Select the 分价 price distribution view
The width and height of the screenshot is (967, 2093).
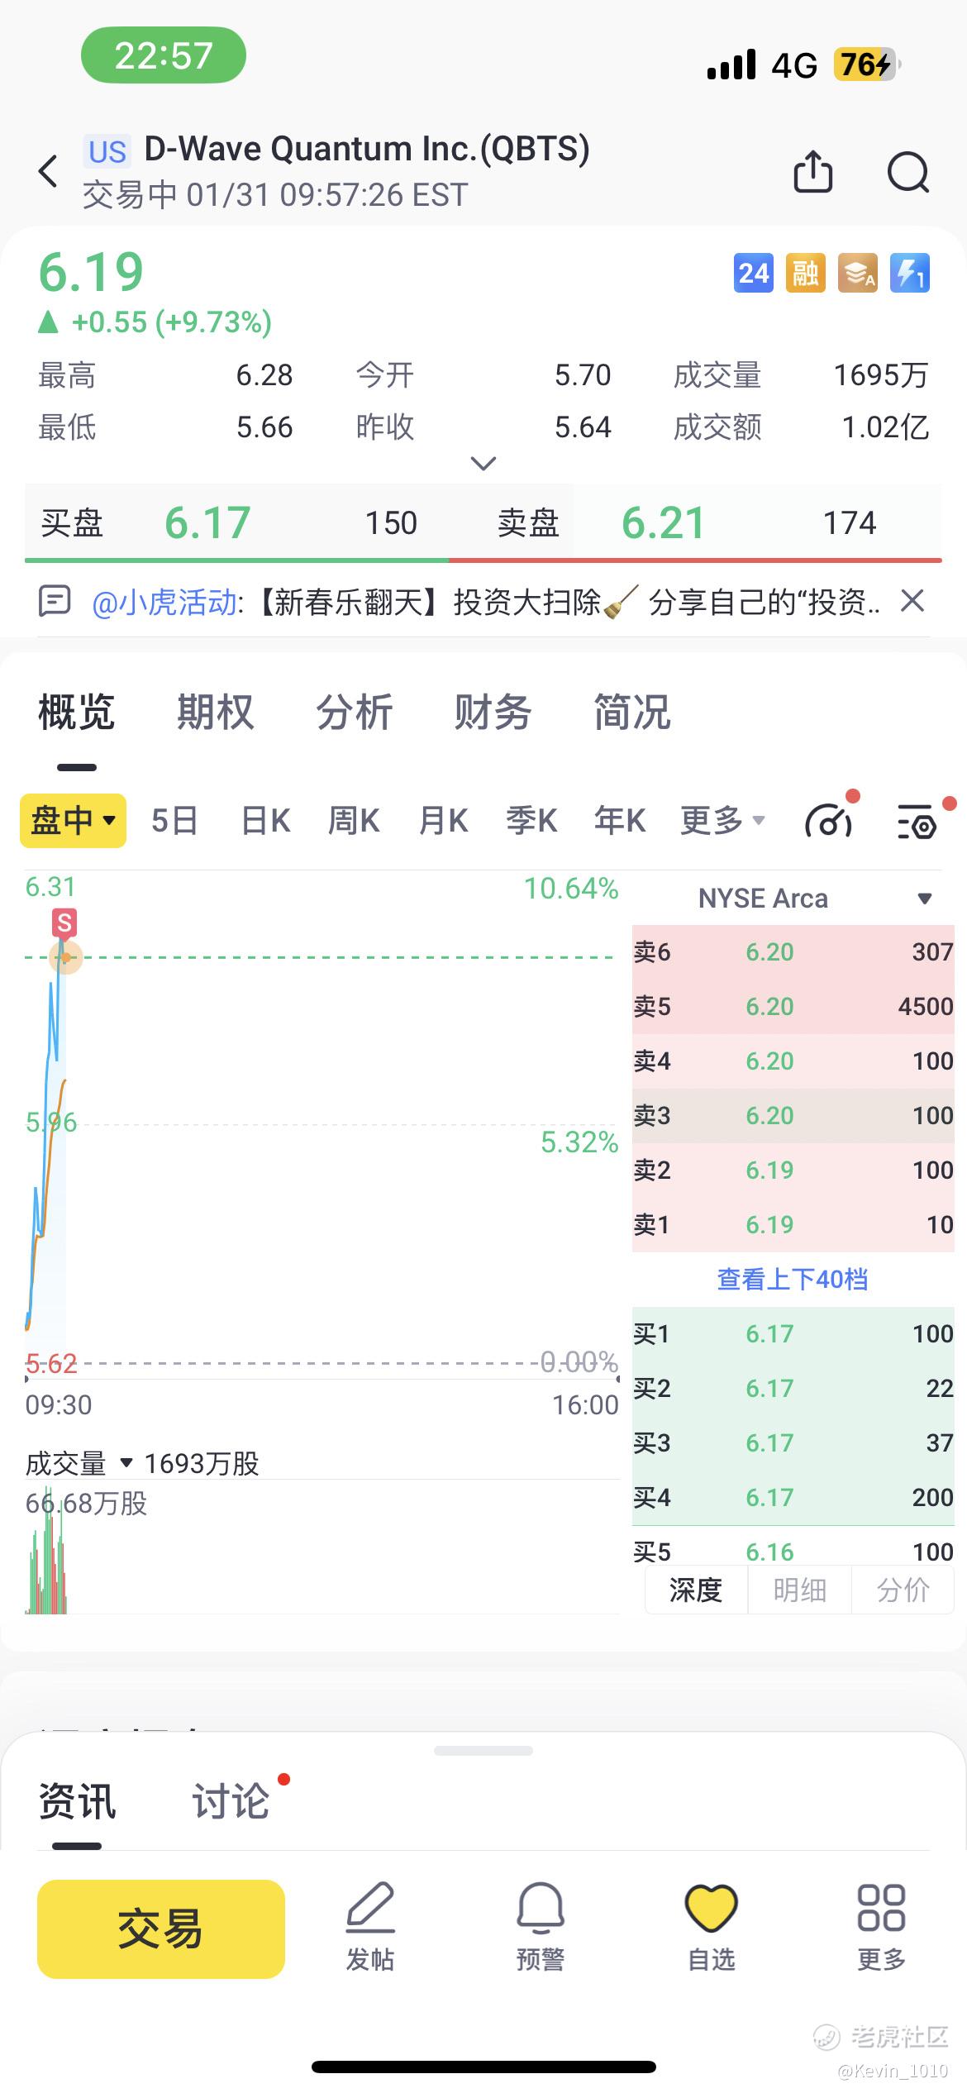[x=903, y=1590]
